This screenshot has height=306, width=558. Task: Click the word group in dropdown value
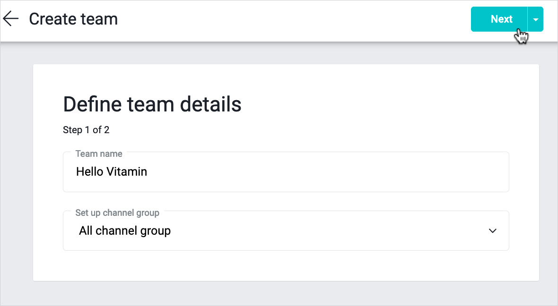click(156, 231)
